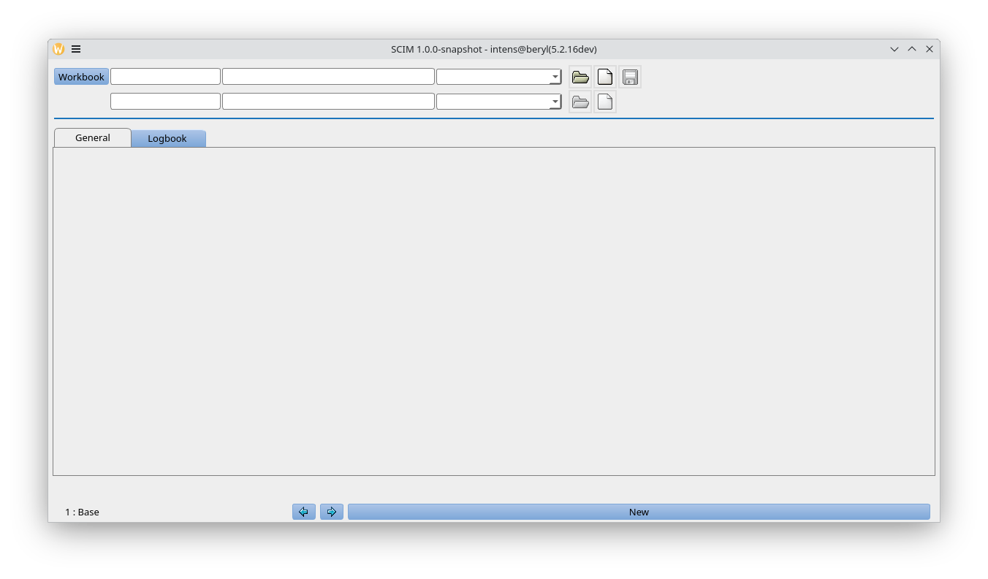Click the right arrow navigation button
Viewport: 988px width, 579px height.
point(332,512)
